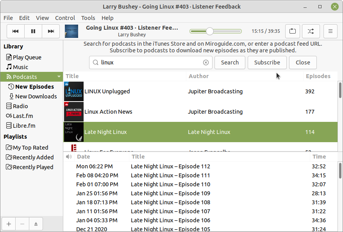Sort podcasts by Episodes column
The height and width of the screenshot is (232, 343).
click(x=320, y=76)
